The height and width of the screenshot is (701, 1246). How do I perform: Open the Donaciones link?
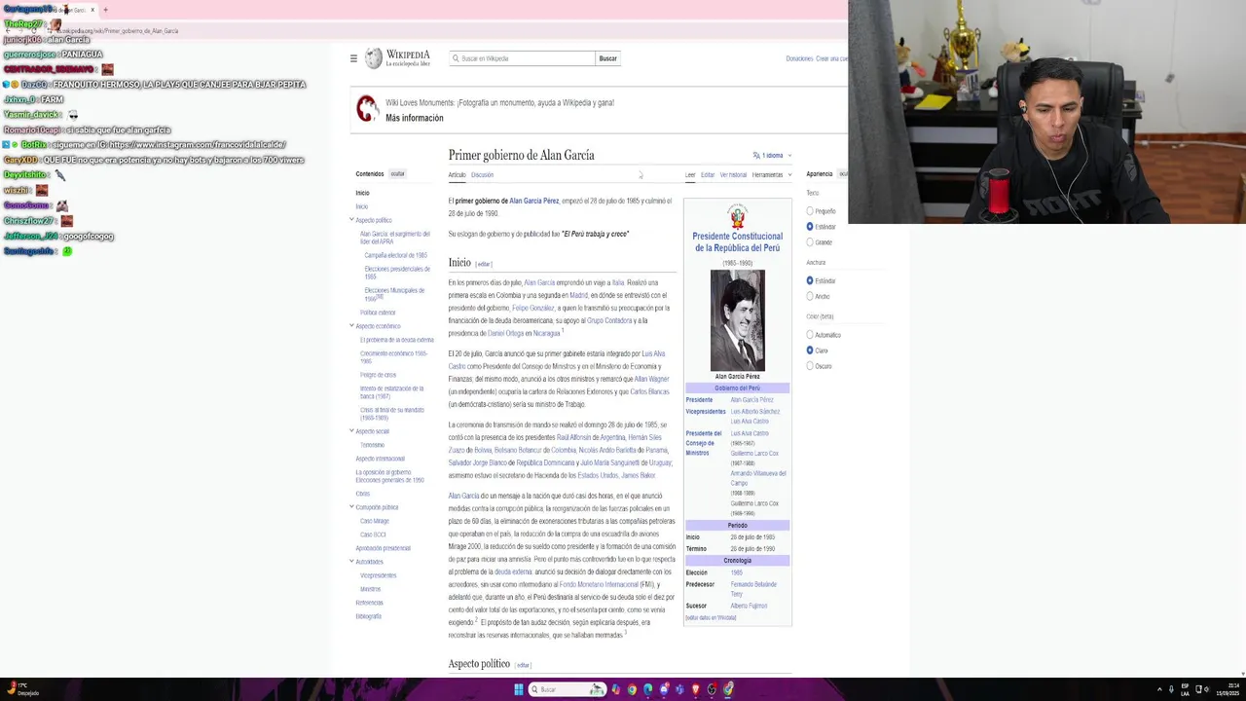[x=799, y=58]
